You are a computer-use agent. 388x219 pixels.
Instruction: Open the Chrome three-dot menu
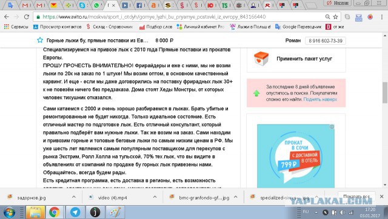[382, 17]
